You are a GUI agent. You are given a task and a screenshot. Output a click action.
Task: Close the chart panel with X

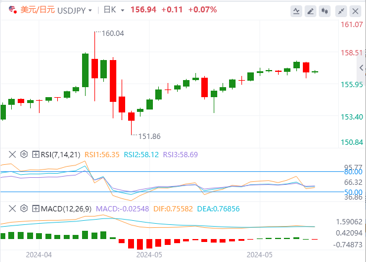[x=355, y=11]
